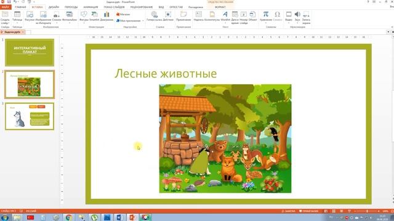Click the title 'Лесные животные' on slide
The width and height of the screenshot is (394, 221).
[166, 74]
